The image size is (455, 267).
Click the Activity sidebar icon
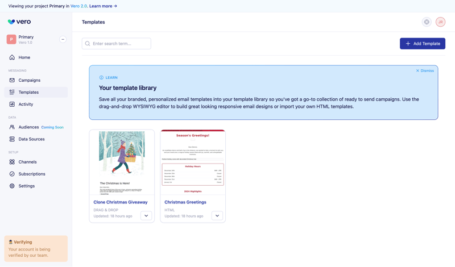click(12, 105)
